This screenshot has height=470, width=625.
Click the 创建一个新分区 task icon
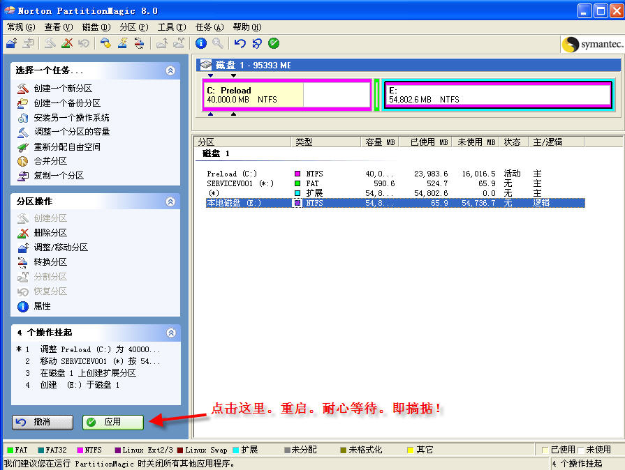click(x=23, y=89)
